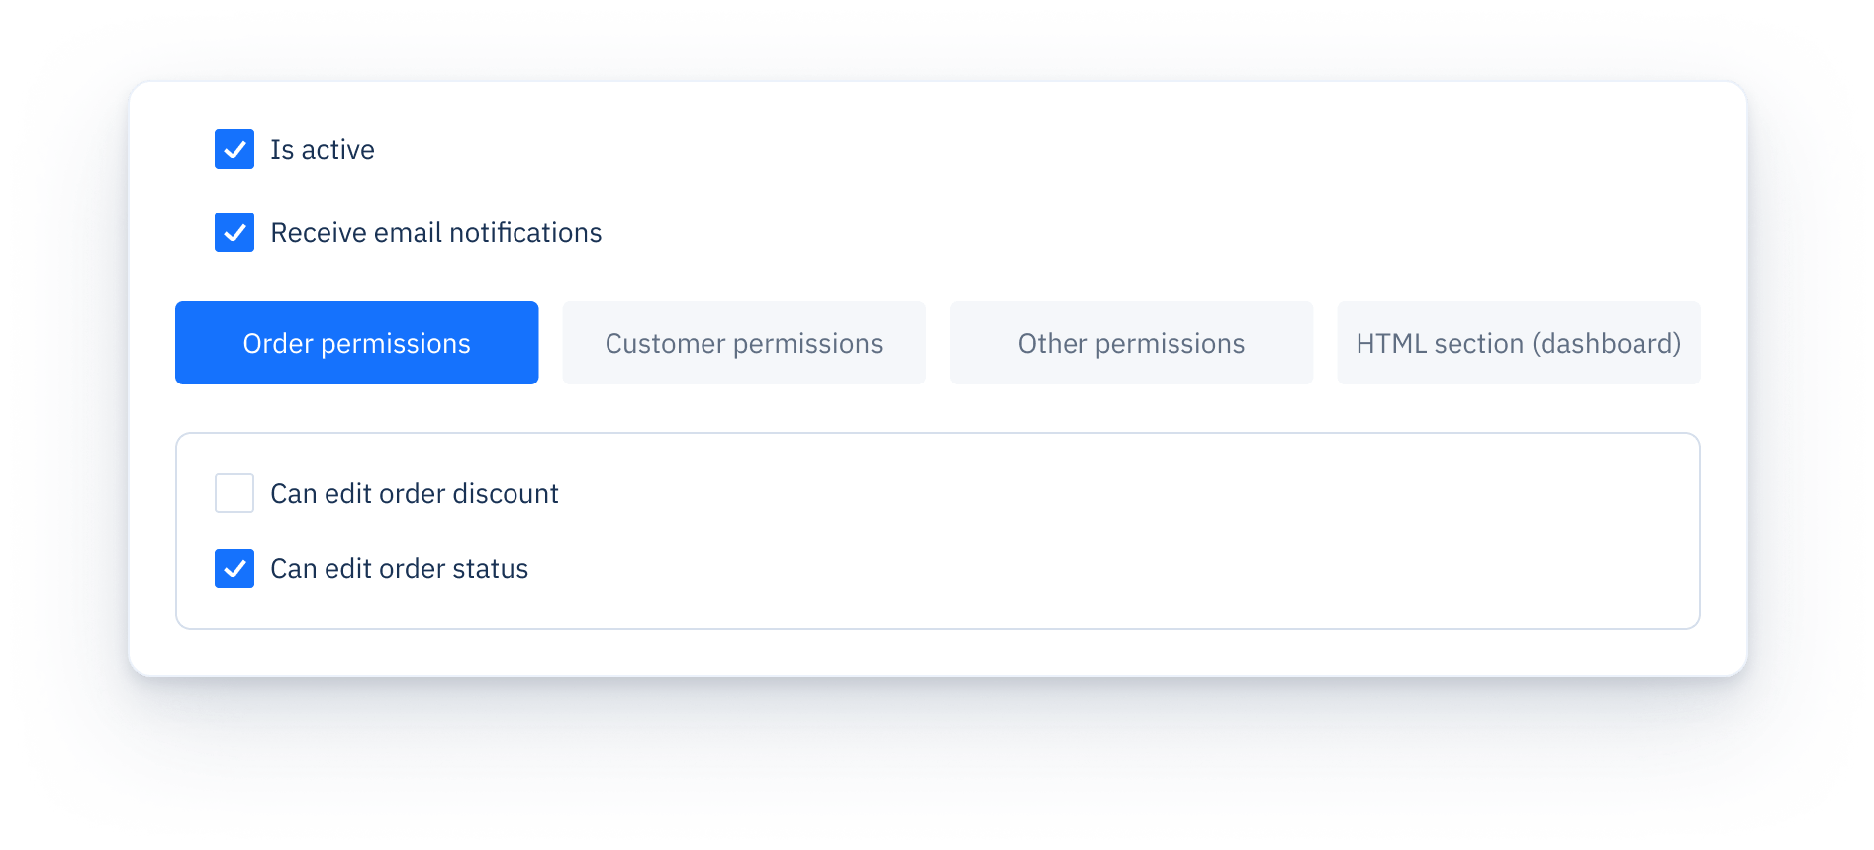Click the checkmark icon beside Can edit order status
This screenshot has width=1874, height=850.
(234, 568)
